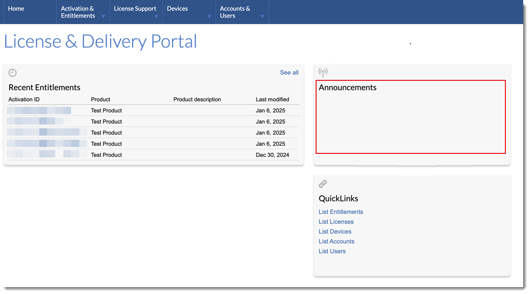530x294 pixels.
Task: Expand the Accounts & Users dropdown arrow
Action: pos(262,16)
